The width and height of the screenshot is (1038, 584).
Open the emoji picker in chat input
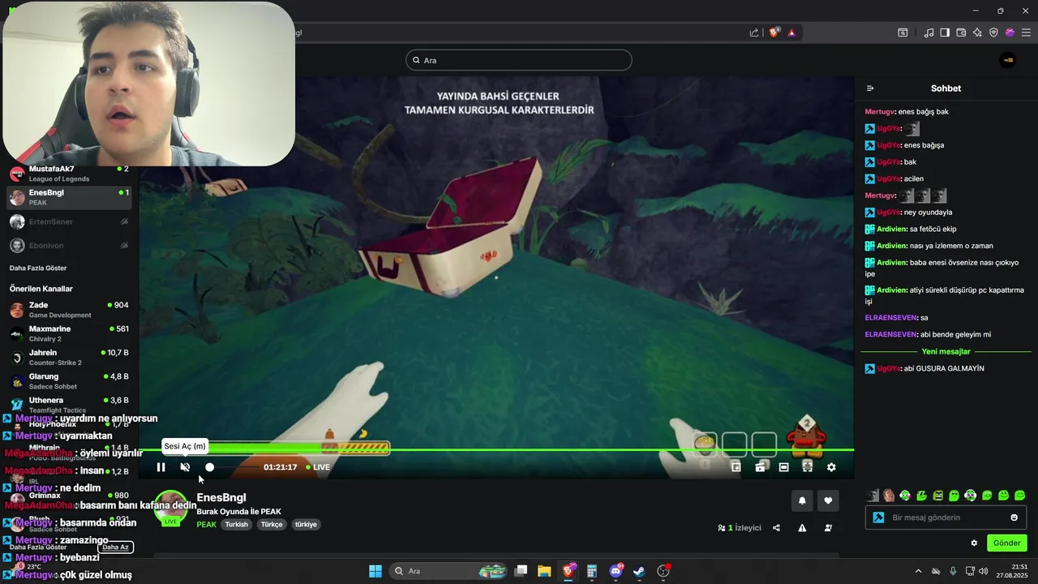(1014, 517)
